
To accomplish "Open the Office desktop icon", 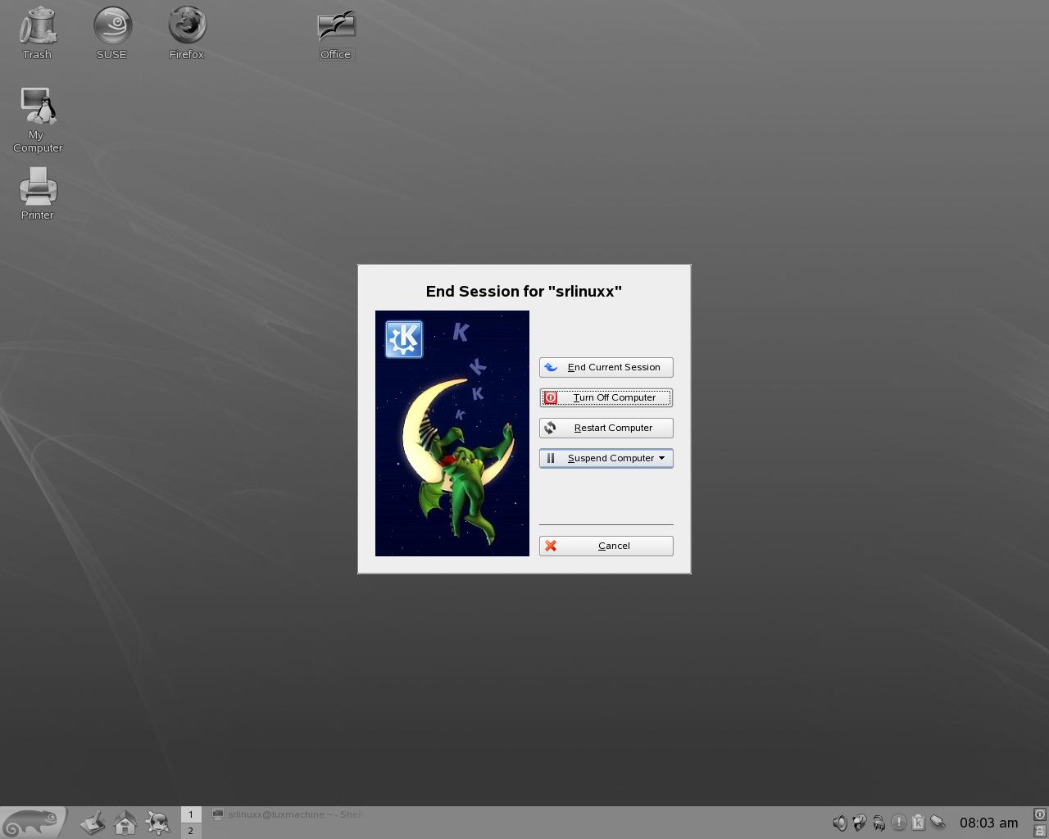I will tap(336, 36).
